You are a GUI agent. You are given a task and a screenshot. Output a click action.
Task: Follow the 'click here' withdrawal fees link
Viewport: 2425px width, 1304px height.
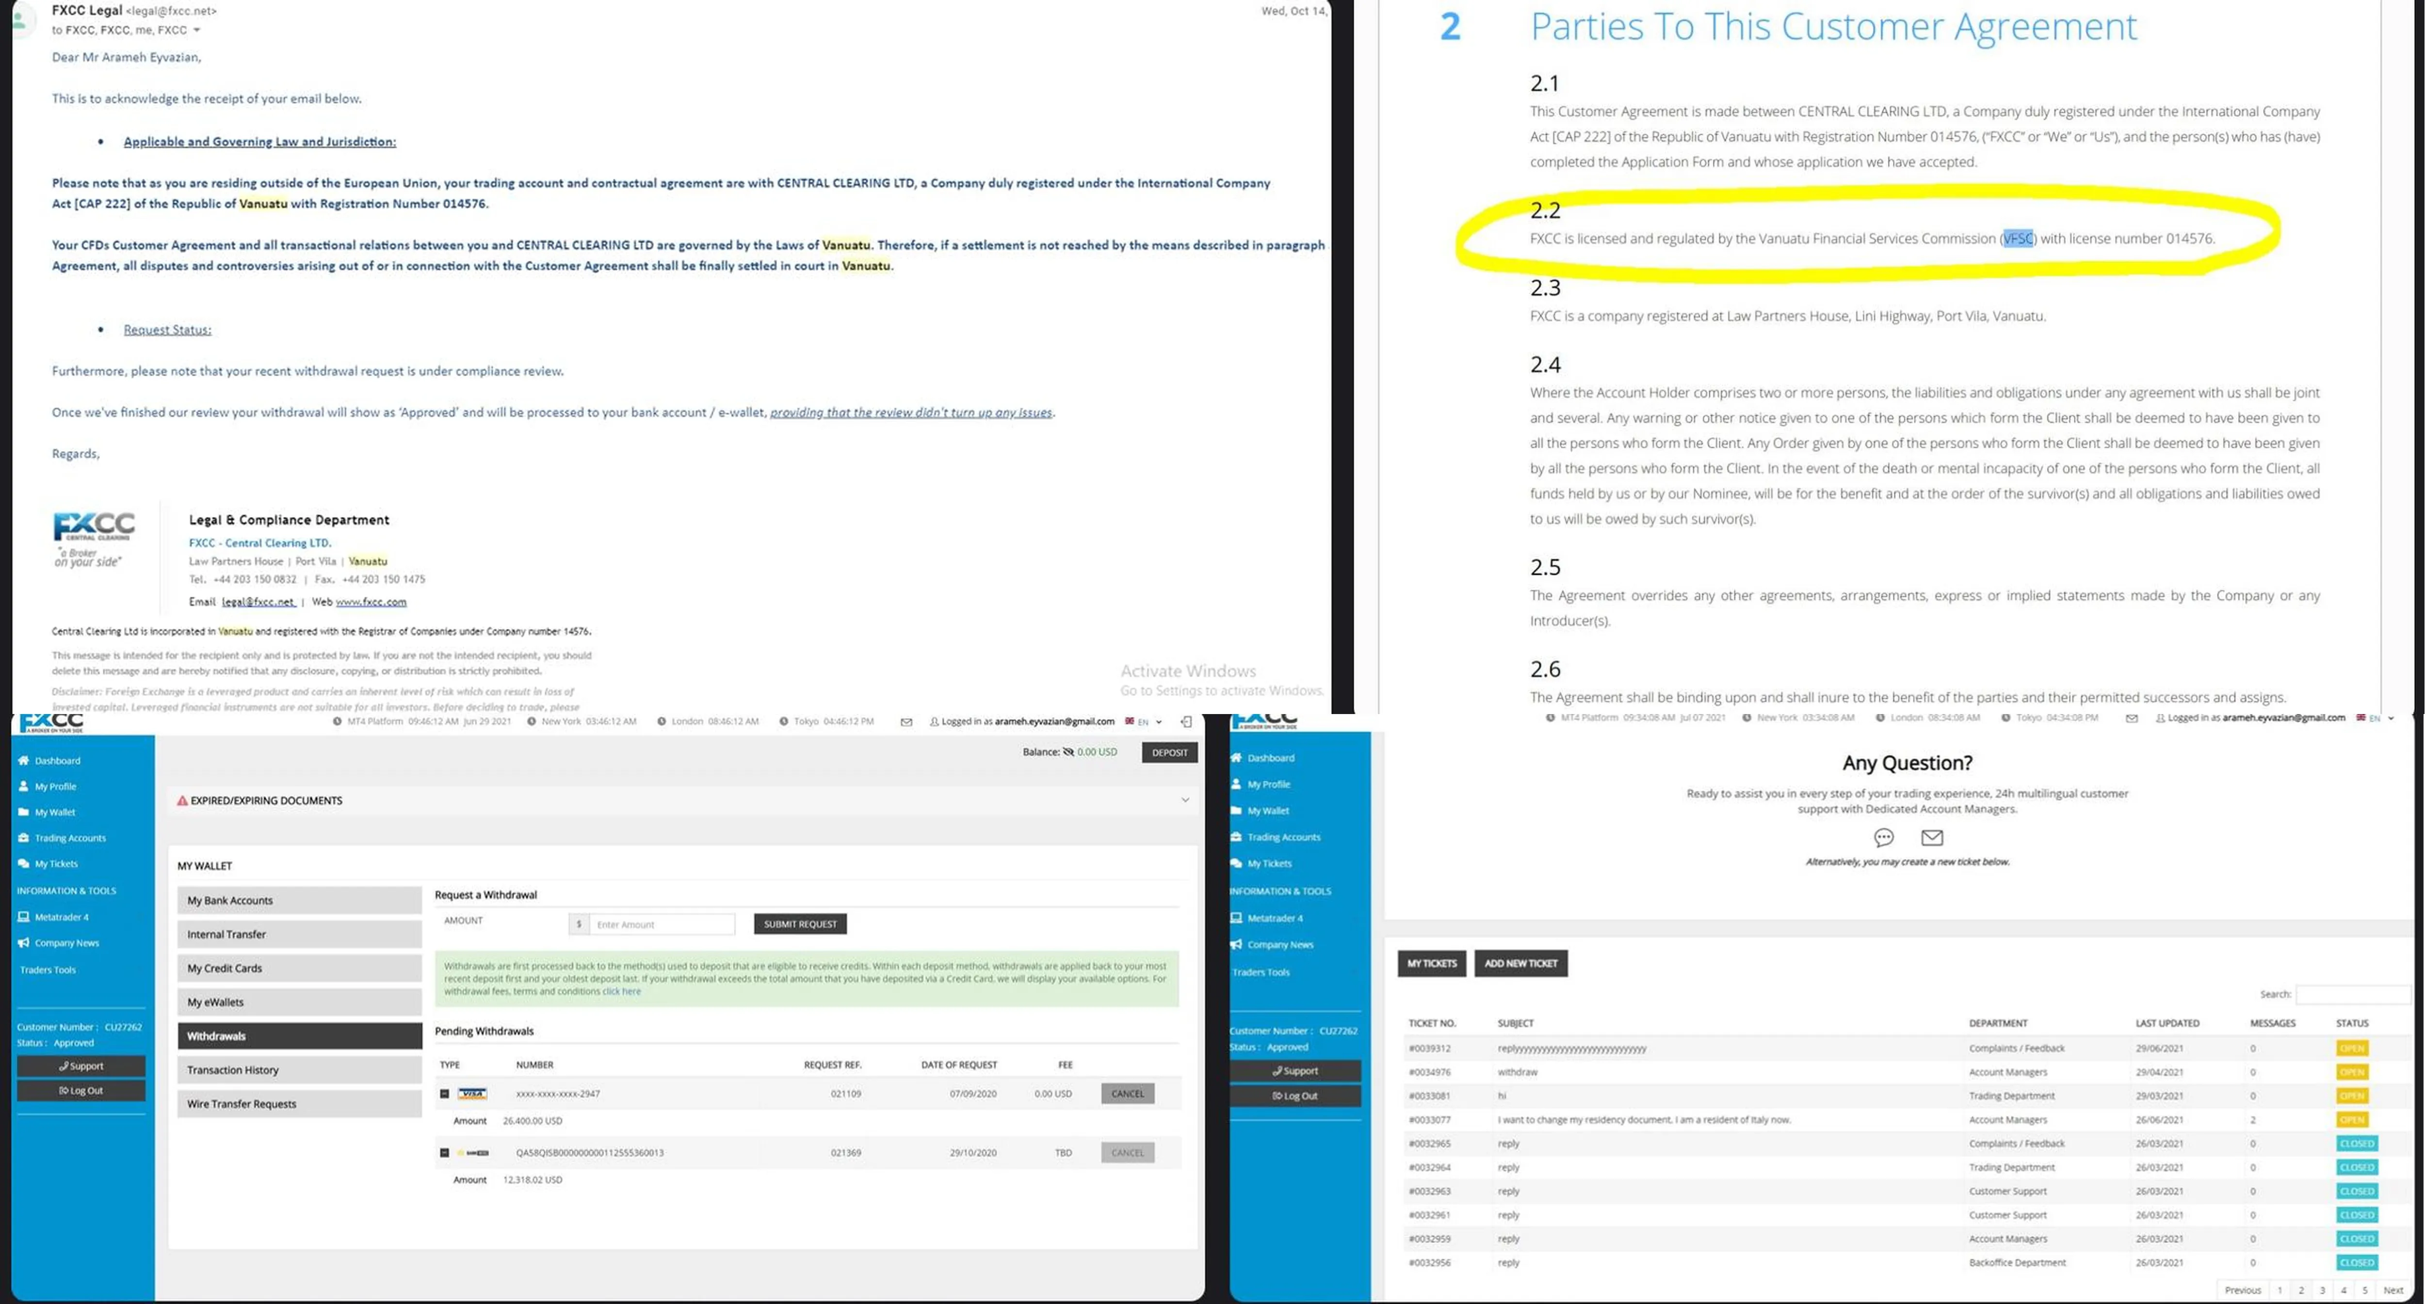coord(621,991)
